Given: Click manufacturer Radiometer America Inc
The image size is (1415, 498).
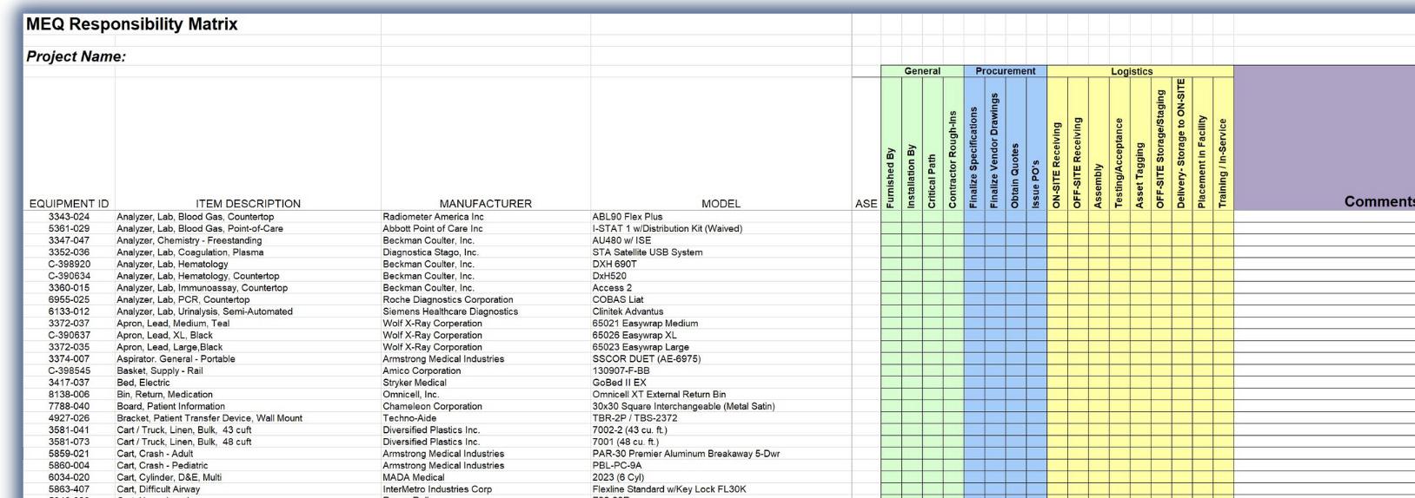Looking at the screenshot, I should (x=433, y=217).
